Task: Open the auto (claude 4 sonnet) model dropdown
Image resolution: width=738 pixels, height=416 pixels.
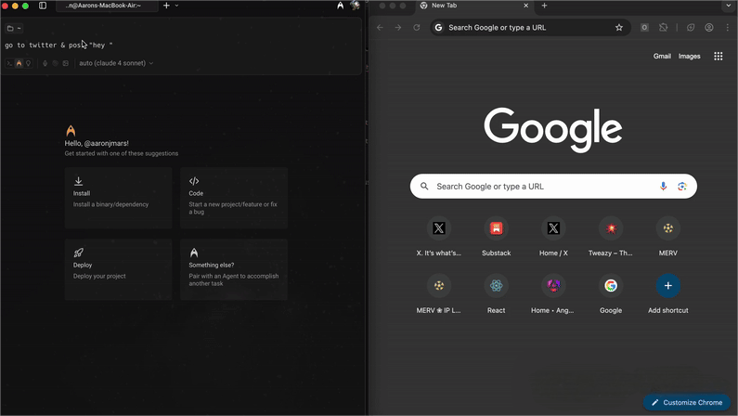Action: [116, 63]
